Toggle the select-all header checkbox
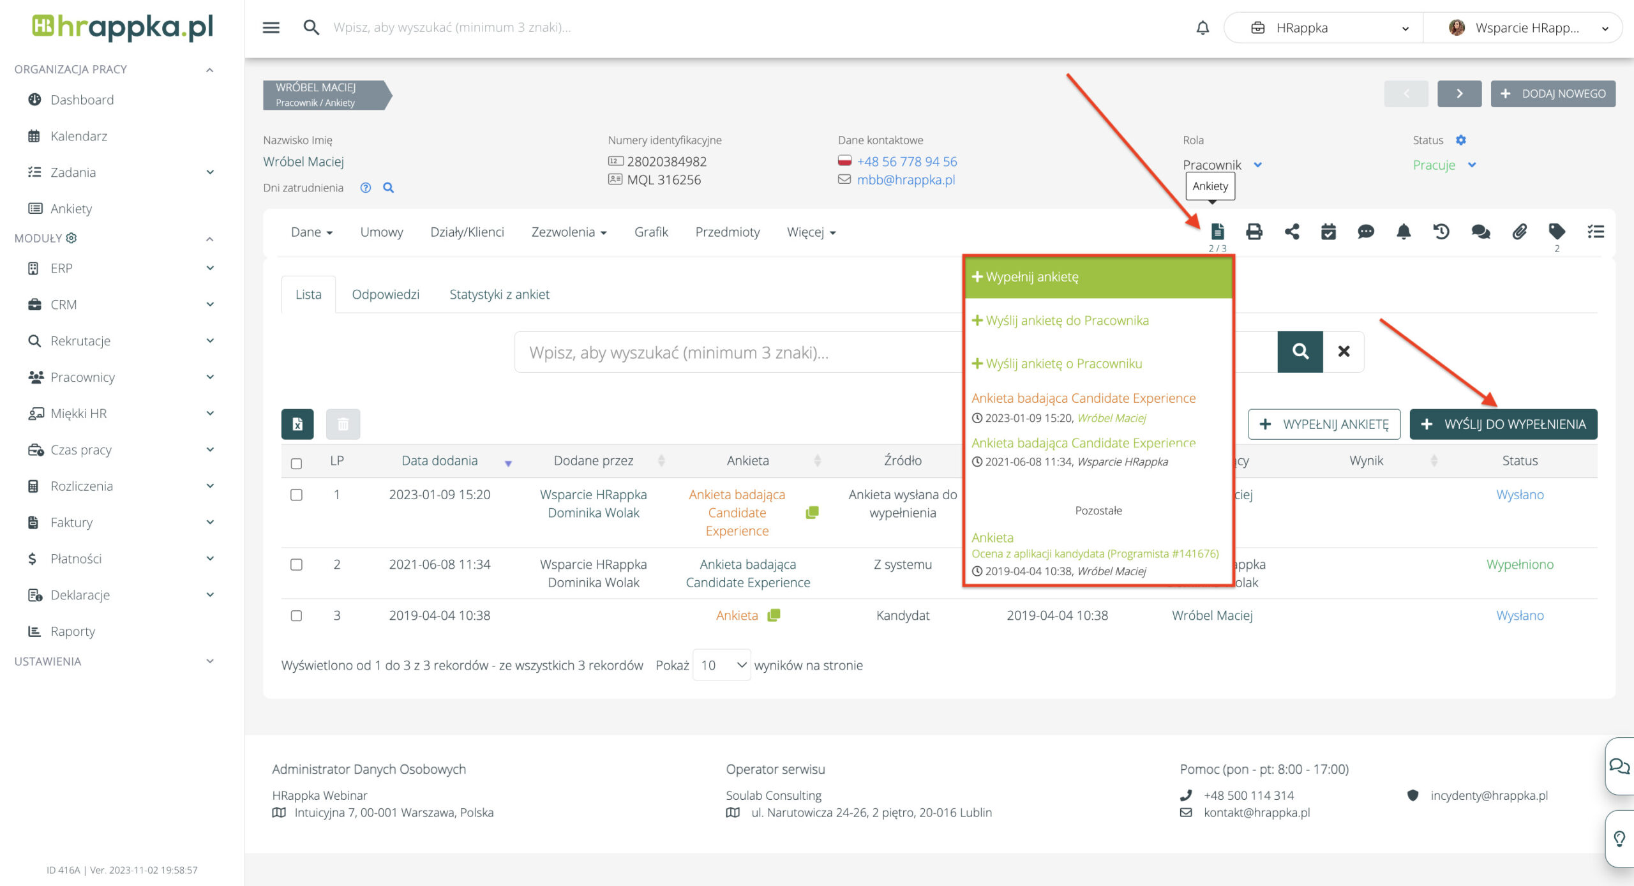 tap(296, 463)
